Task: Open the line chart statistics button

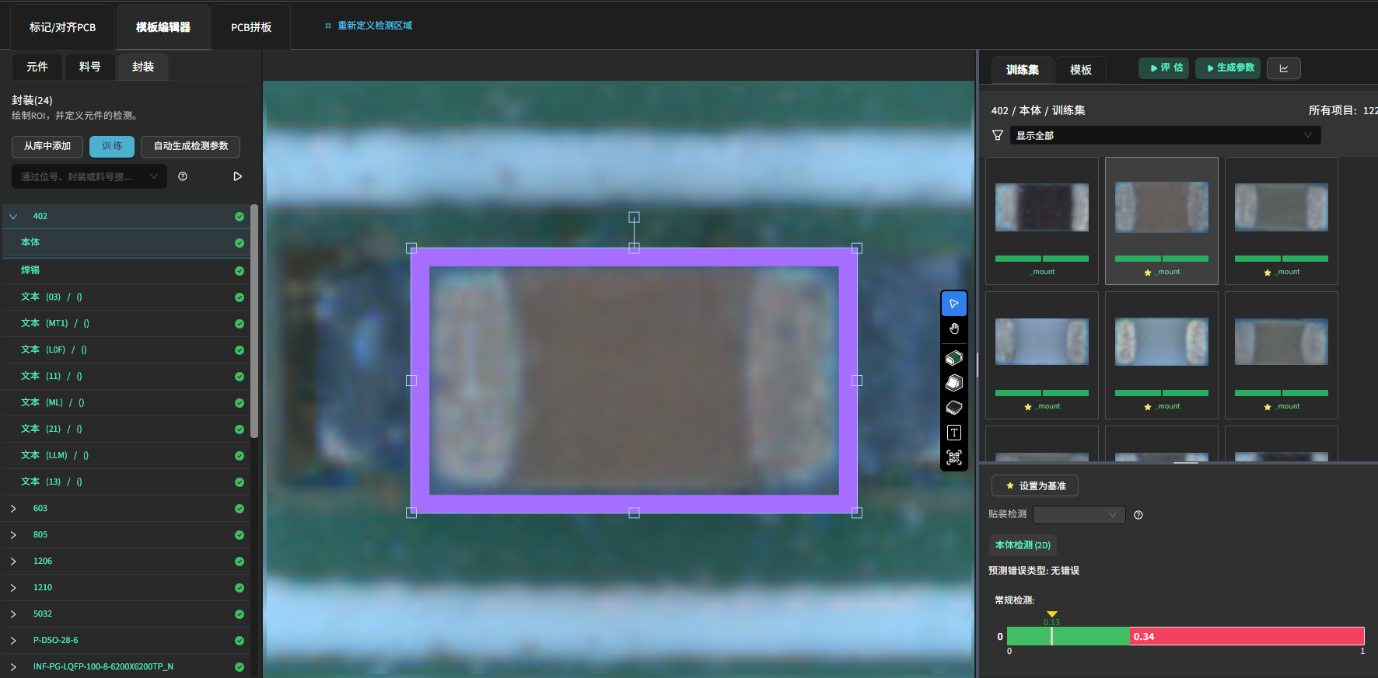Action: [1283, 68]
